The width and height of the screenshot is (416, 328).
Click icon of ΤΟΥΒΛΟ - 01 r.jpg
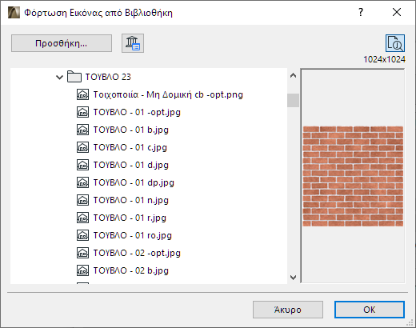82,218
